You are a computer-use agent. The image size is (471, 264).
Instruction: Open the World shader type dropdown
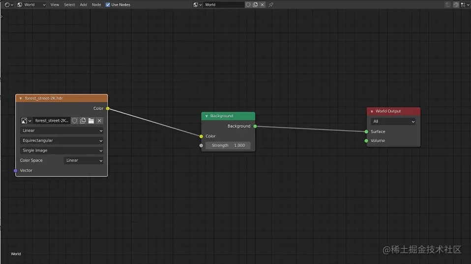coord(31,4)
